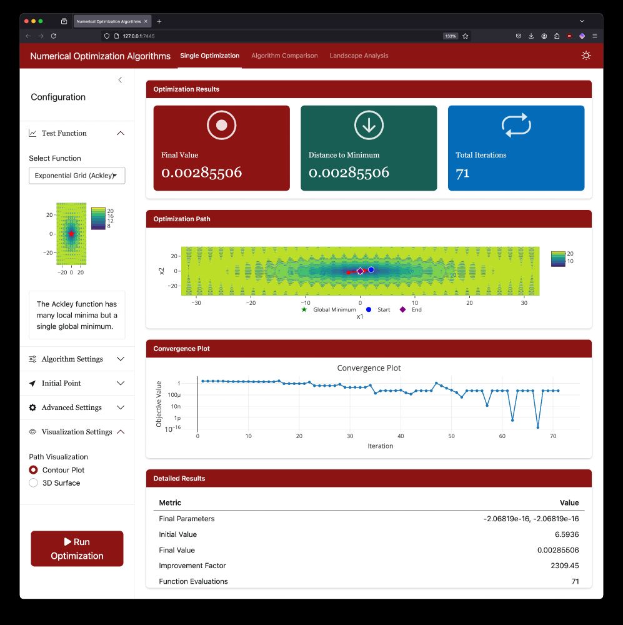Image resolution: width=623 pixels, height=625 pixels.
Task: Click the Visualization Settings eye icon
Action: pos(32,432)
